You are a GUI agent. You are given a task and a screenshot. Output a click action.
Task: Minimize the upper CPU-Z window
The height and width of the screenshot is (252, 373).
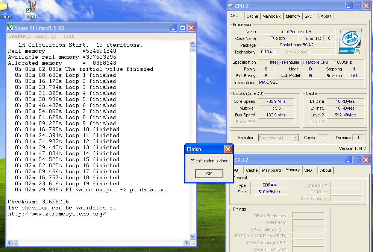click(349, 6)
